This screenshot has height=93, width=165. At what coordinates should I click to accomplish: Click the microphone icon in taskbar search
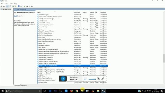[x=40, y=91]
